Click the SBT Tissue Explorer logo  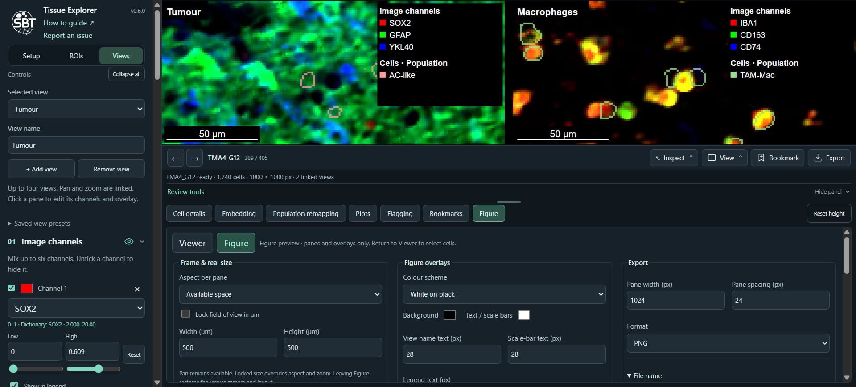coord(24,22)
